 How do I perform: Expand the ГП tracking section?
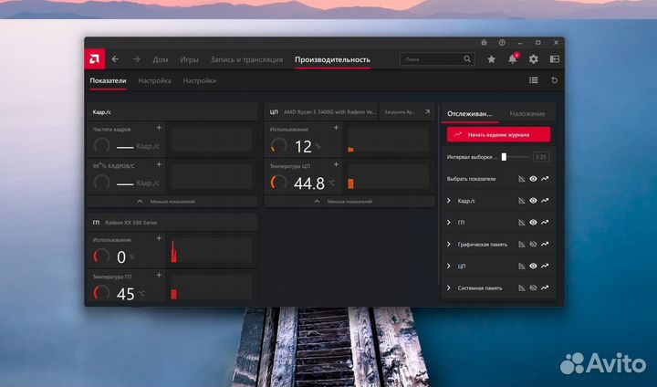pyautogui.click(x=449, y=222)
